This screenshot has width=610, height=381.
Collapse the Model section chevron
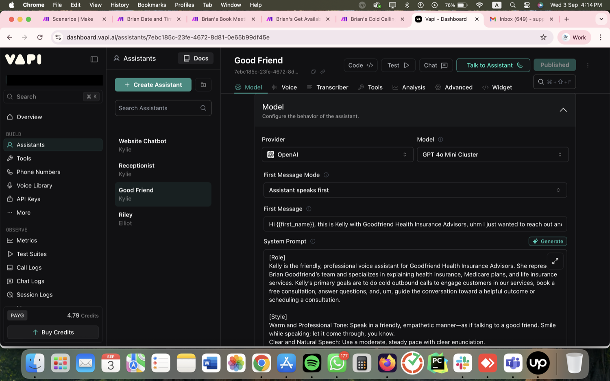click(x=563, y=110)
